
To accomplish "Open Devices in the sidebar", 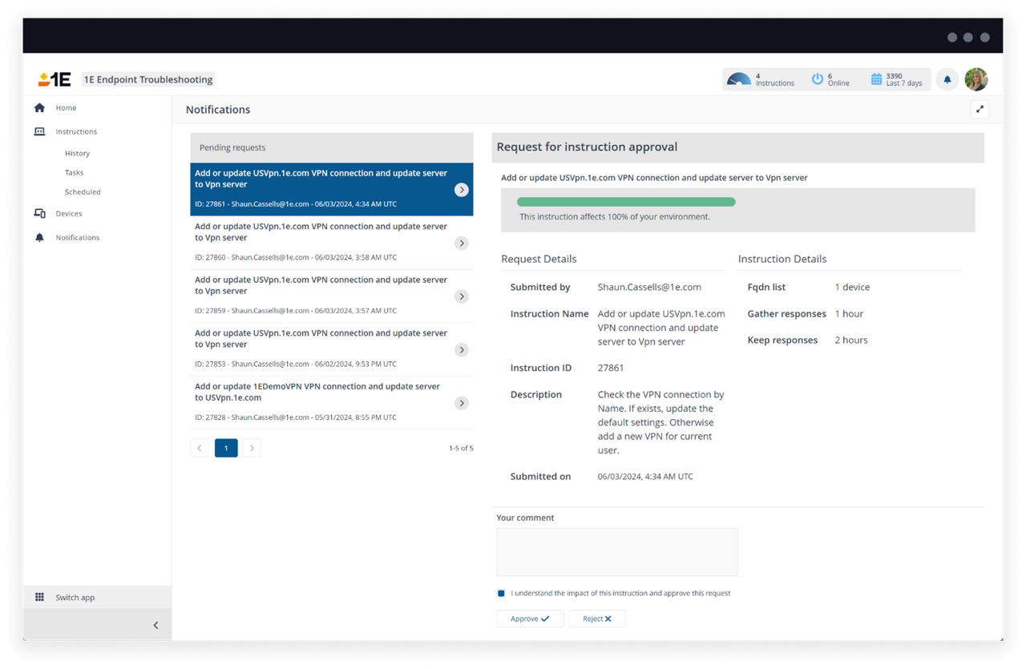I will point(69,213).
